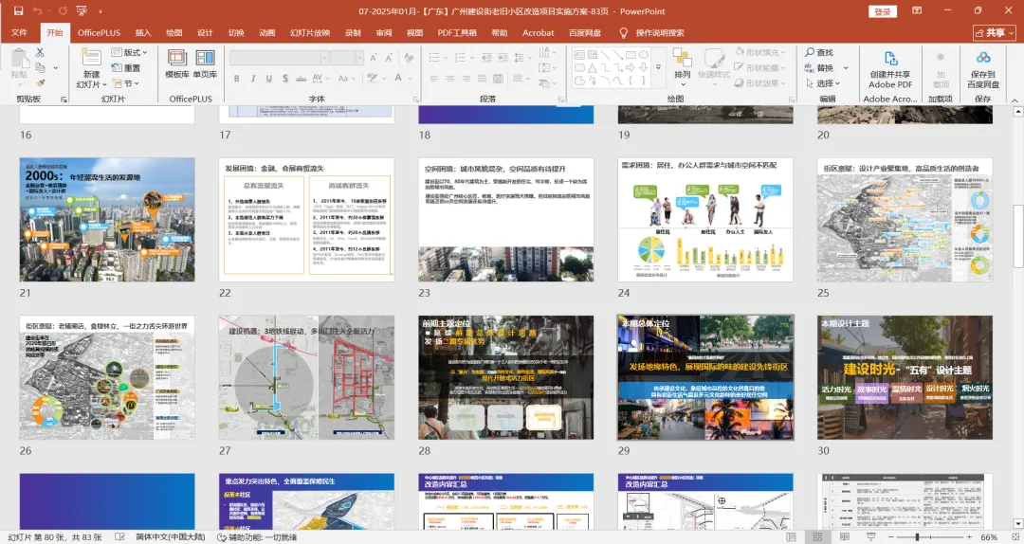Click zoom out minus button
This screenshot has width=1024, height=544.
(890, 536)
